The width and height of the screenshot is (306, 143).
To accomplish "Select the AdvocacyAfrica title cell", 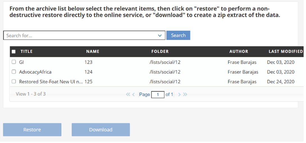I will point(35,72).
